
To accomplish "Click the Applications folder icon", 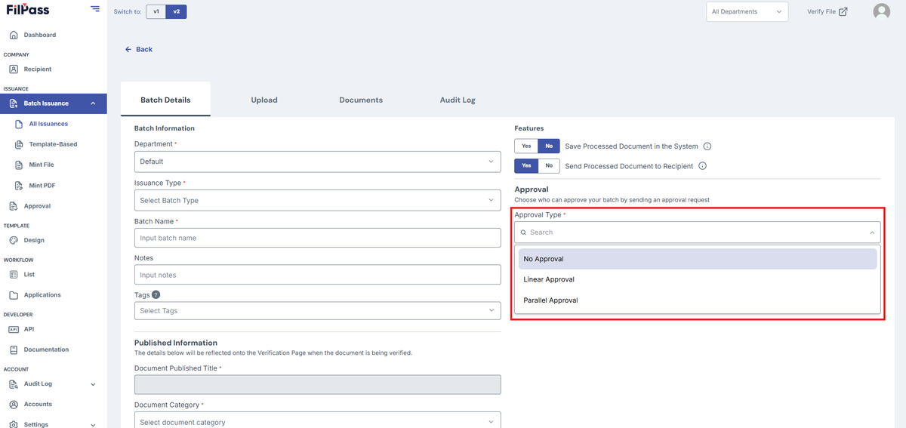I will 14,295.
